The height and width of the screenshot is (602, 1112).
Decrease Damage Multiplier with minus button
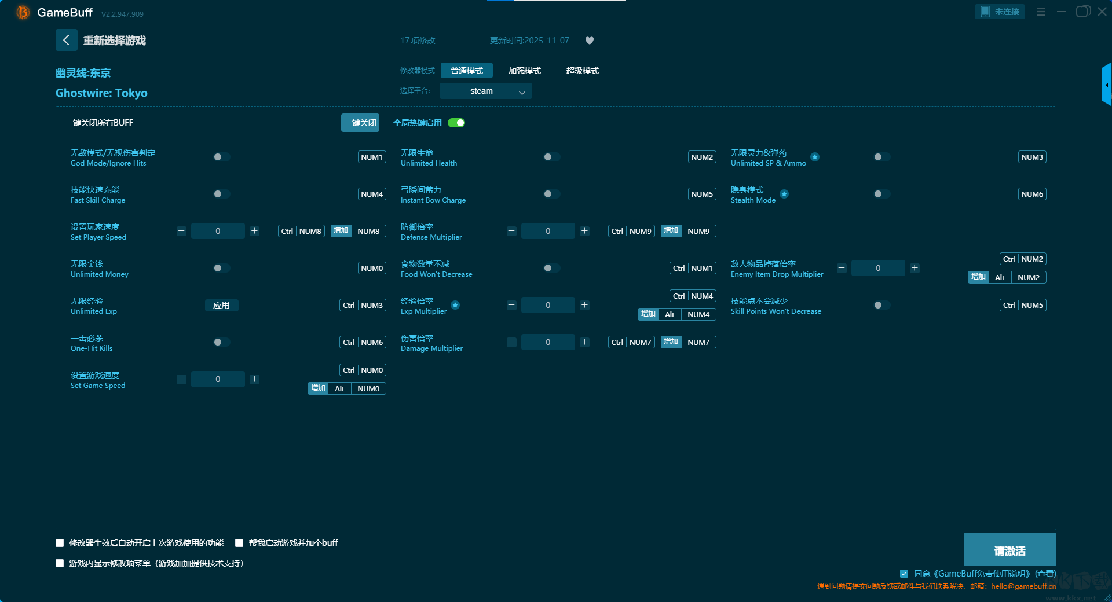511,342
